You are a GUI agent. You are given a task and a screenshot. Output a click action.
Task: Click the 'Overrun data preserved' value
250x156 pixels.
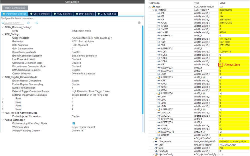click(84, 74)
